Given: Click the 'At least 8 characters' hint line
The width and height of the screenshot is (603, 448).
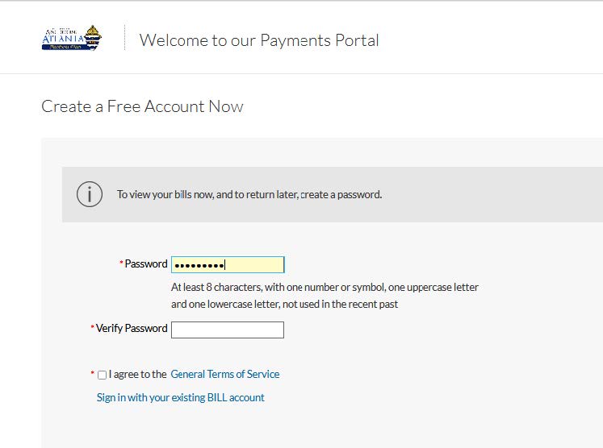Looking at the screenshot, I should pos(325,287).
